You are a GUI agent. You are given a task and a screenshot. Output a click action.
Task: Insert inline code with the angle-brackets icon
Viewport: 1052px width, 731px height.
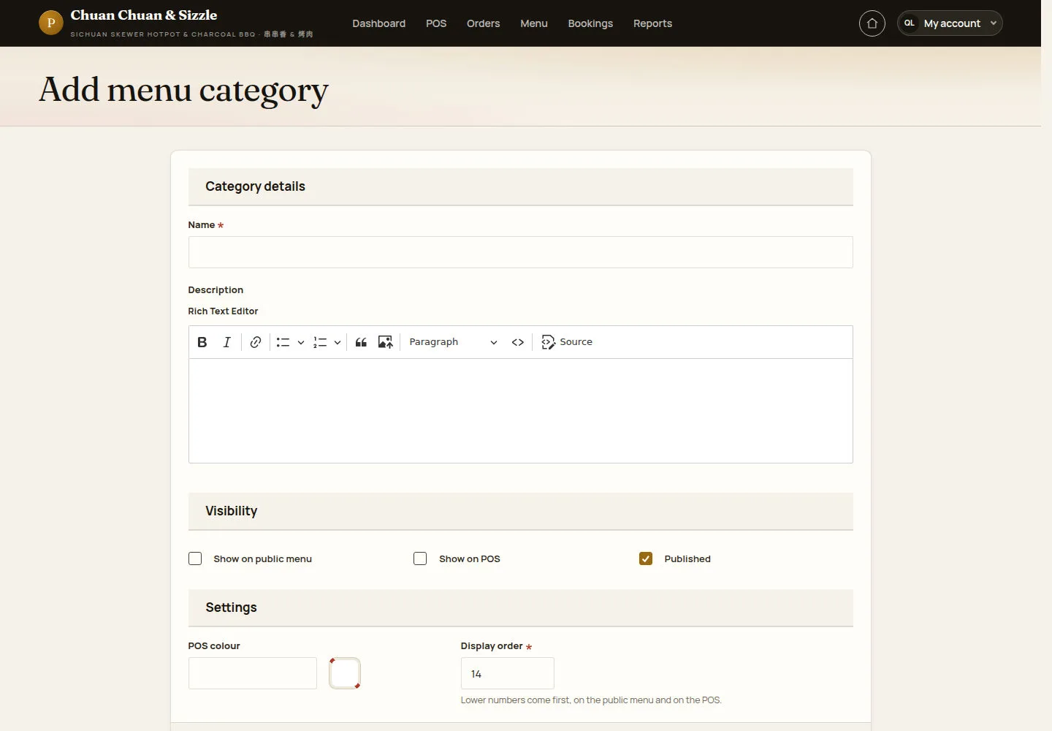pos(518,342)
